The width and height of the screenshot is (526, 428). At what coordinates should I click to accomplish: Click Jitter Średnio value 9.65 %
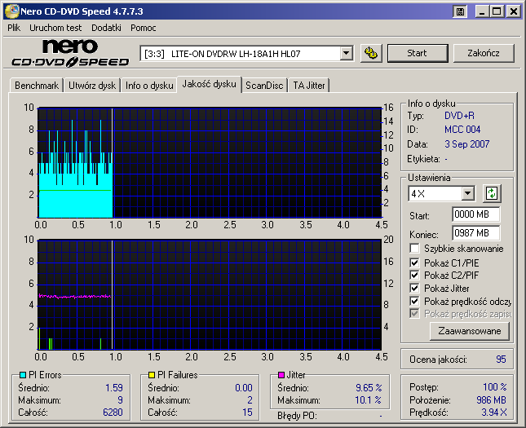click(369, 388)
